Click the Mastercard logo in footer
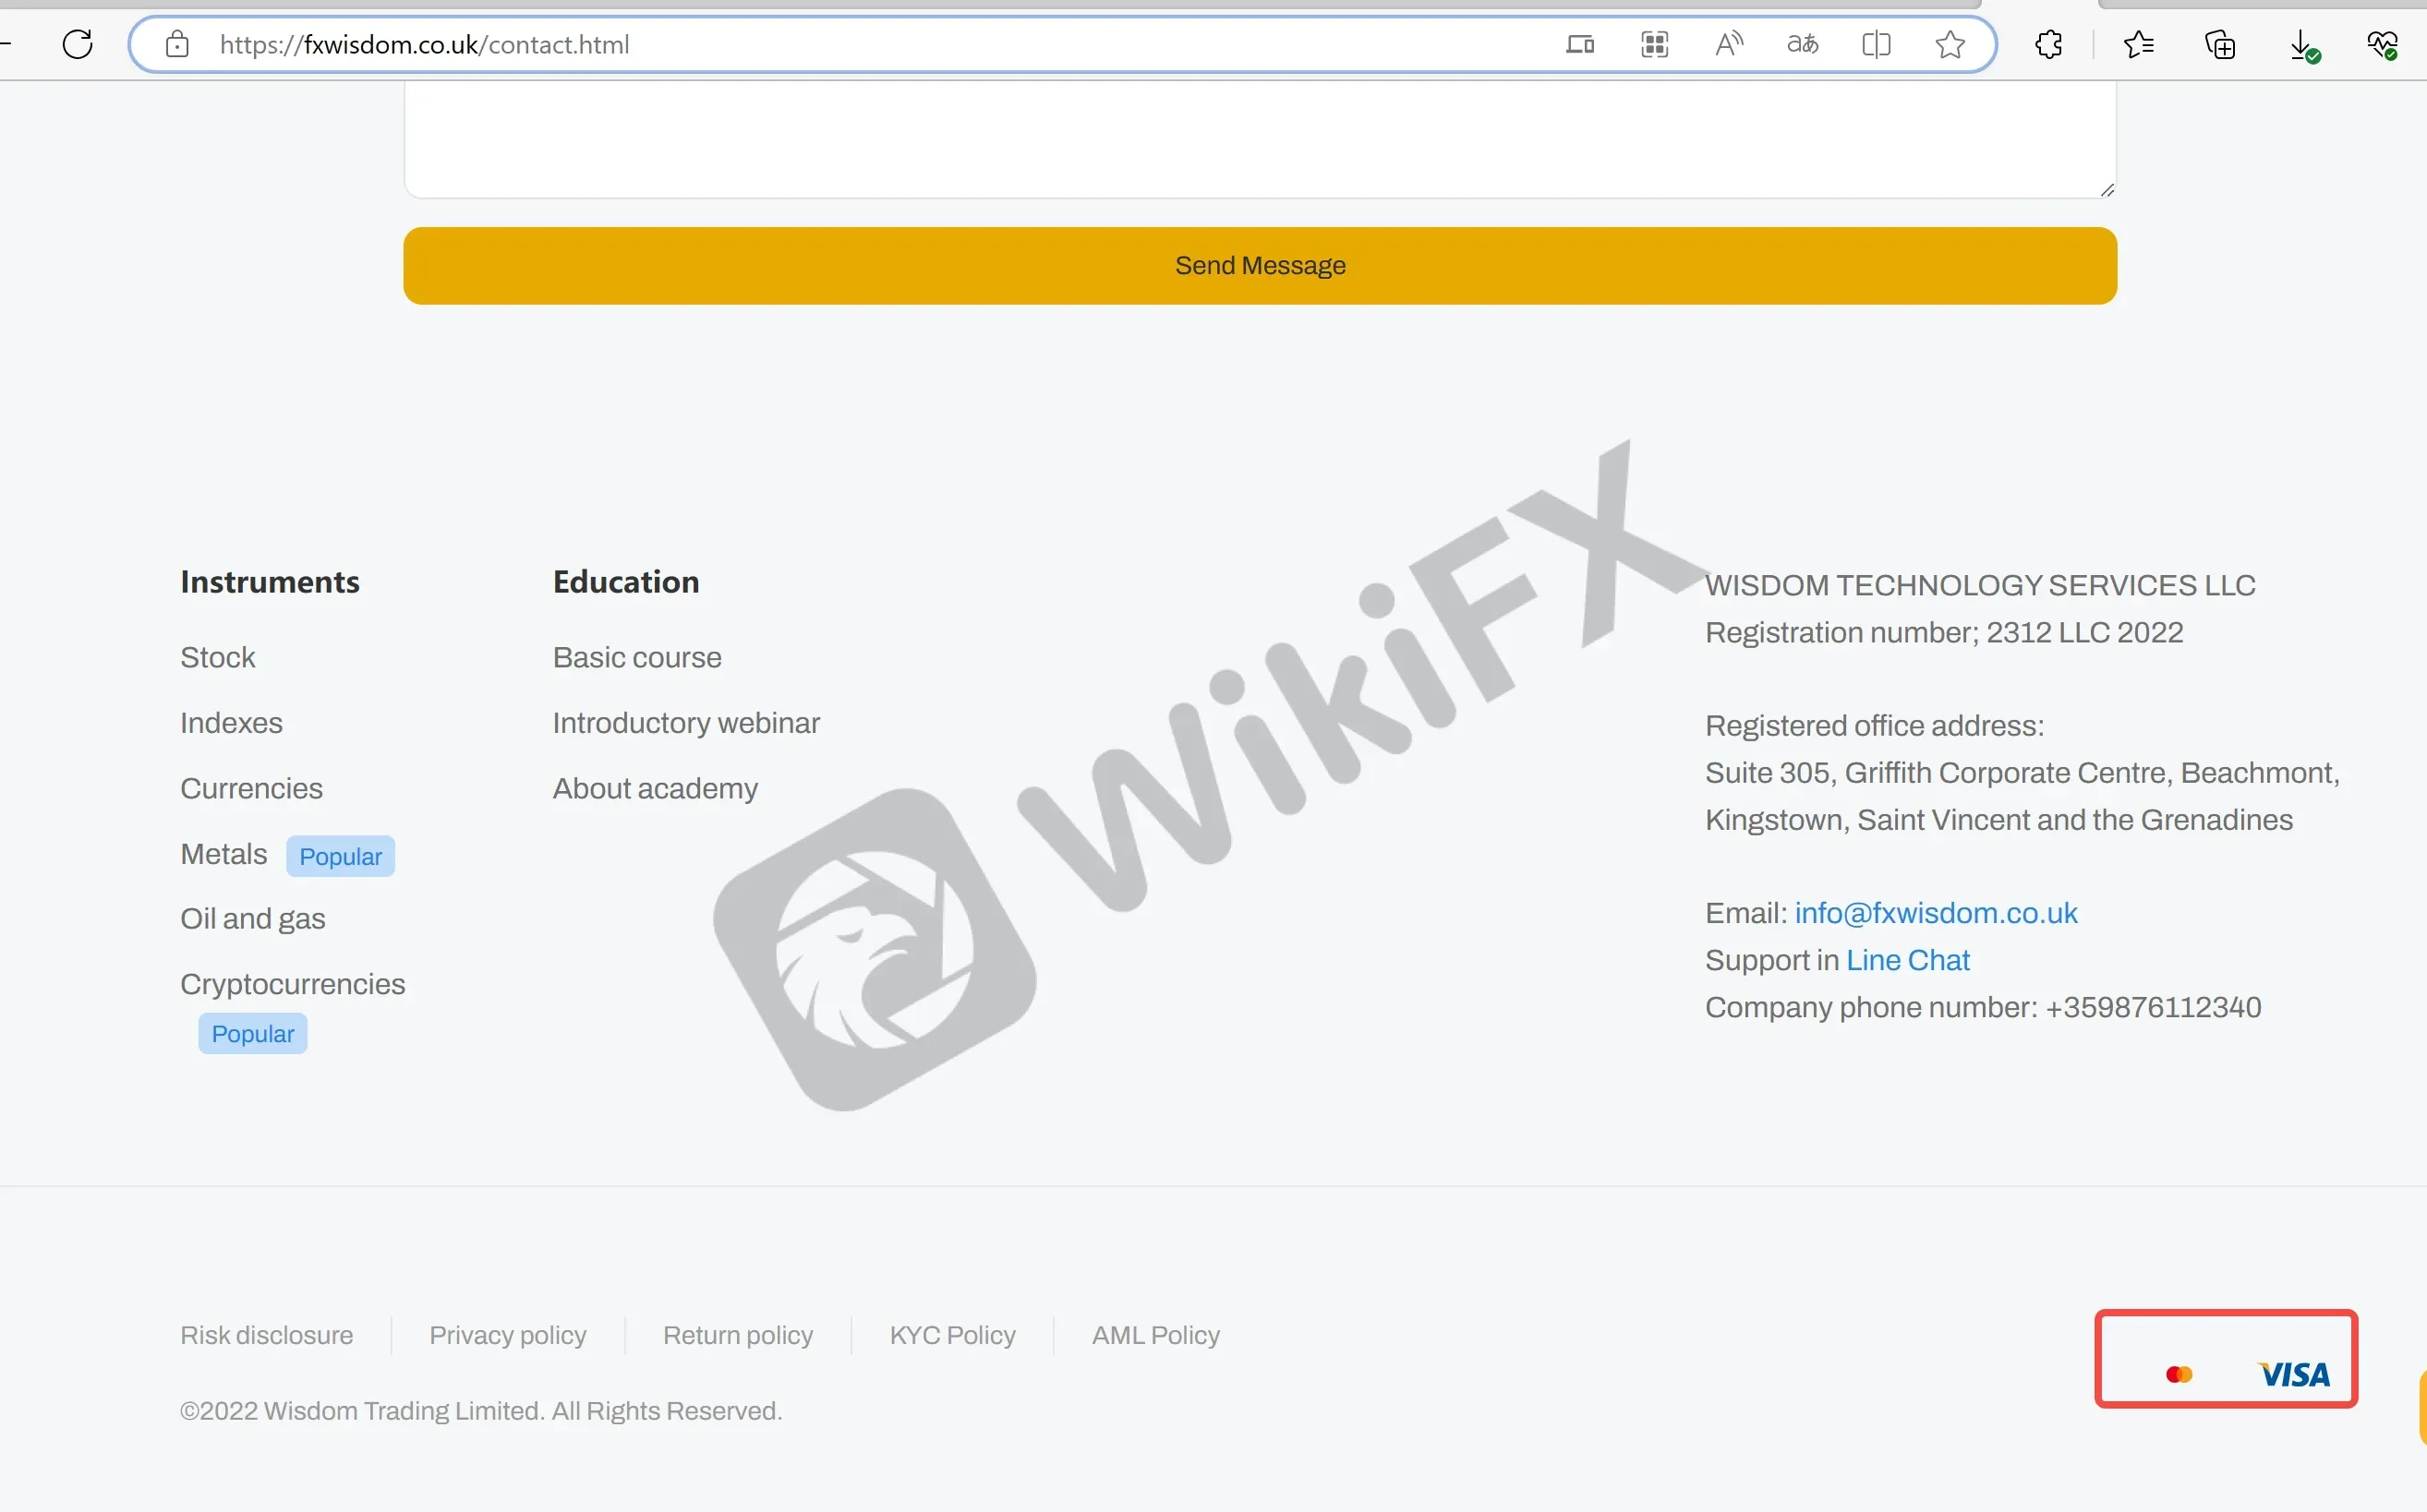The image size is (2427, 1512). [x=2179, y=1374]
